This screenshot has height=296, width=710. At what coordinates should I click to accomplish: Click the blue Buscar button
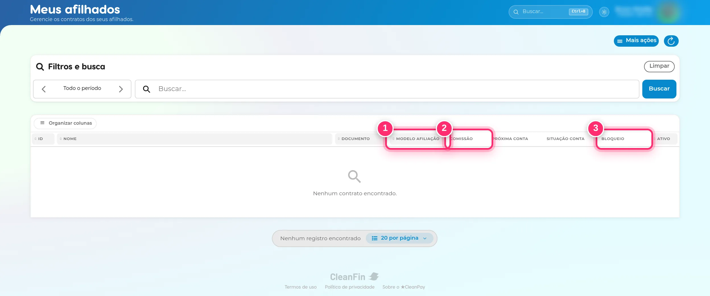click(x=659, y=89)
